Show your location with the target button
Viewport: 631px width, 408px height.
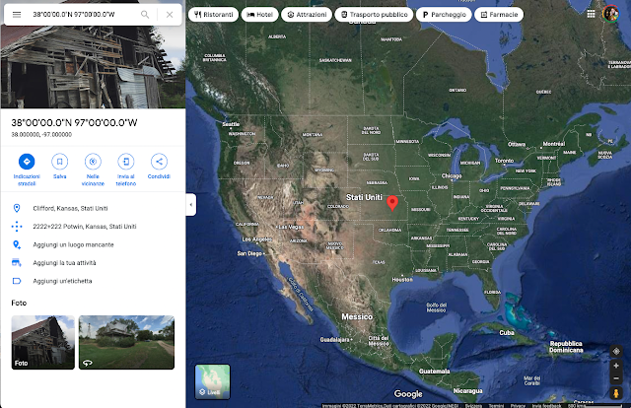point(615,351)
